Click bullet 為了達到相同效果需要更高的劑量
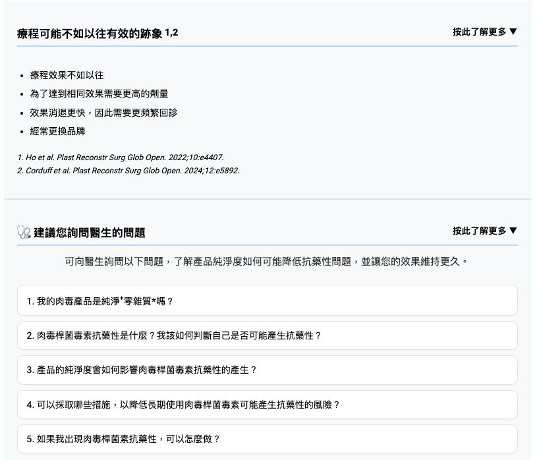The width and height of the screenshot is (537, 460). tap(99, 94)
